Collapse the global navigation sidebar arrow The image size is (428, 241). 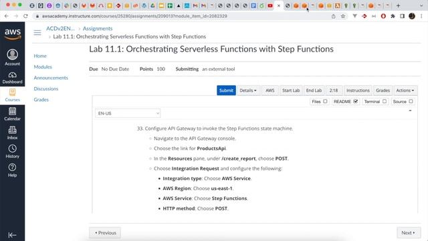(x=12, y=235)
